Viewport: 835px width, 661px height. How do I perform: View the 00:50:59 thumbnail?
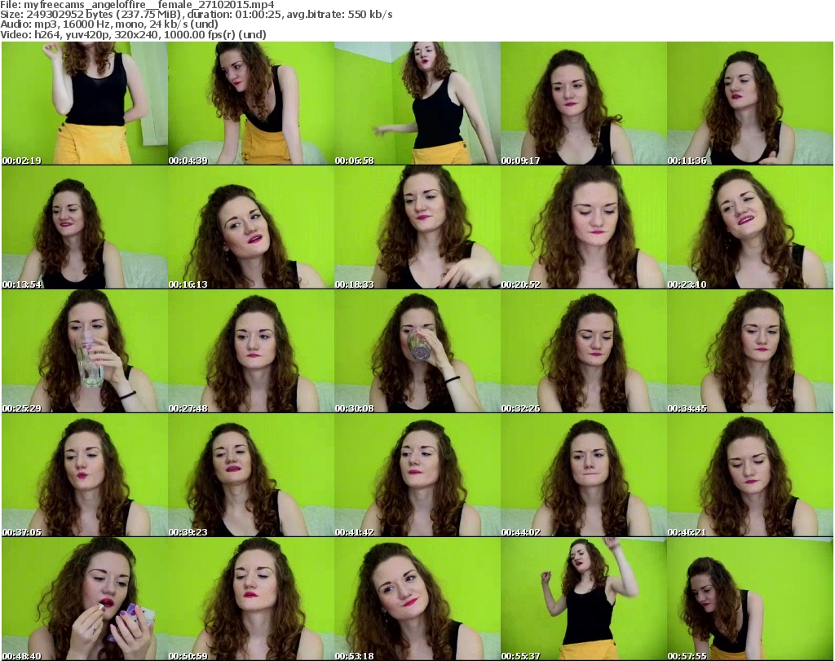(x=251, y=599)
